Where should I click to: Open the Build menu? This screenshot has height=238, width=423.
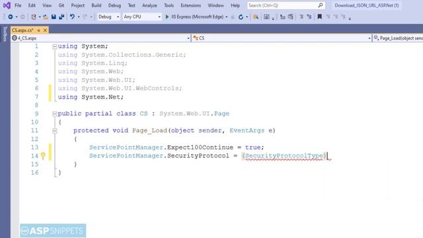[x=96, y=5]
